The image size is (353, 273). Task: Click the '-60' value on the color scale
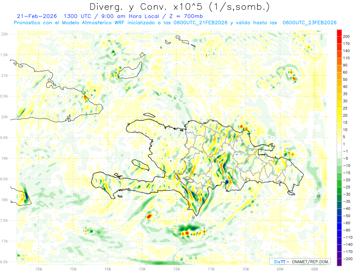pyautogui.click(x=346, y=223)
